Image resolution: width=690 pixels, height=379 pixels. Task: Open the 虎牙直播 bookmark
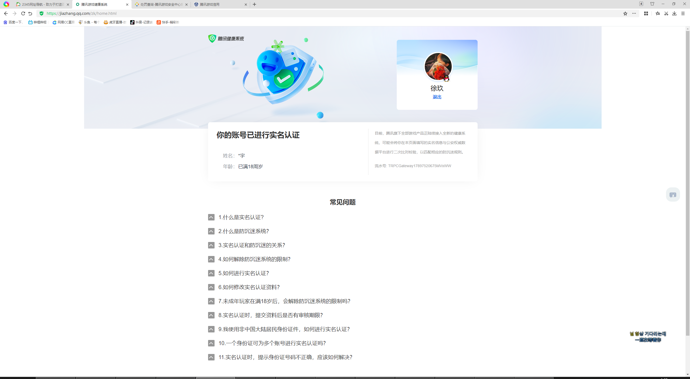coord(115,22)
